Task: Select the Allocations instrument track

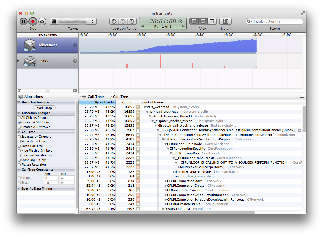Action: [x=47, y=45]
